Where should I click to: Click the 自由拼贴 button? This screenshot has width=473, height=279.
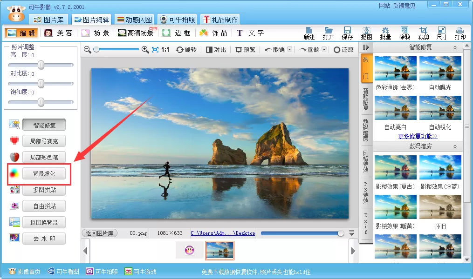[x=44, y=206]
